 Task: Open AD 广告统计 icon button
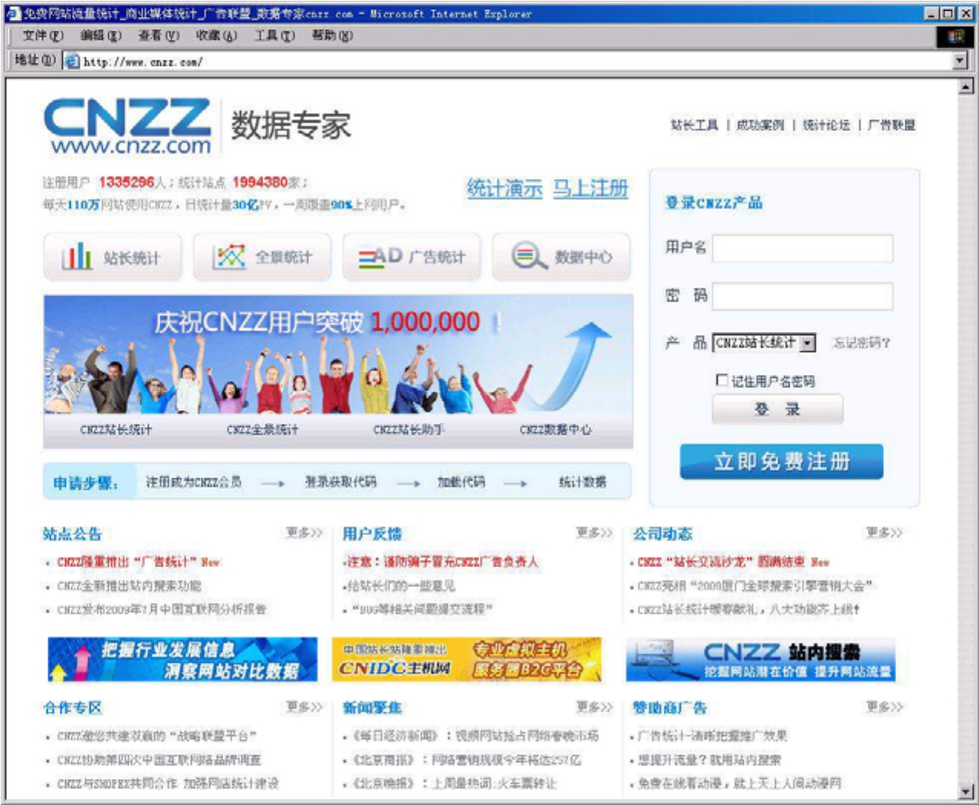tap(411, 257)
